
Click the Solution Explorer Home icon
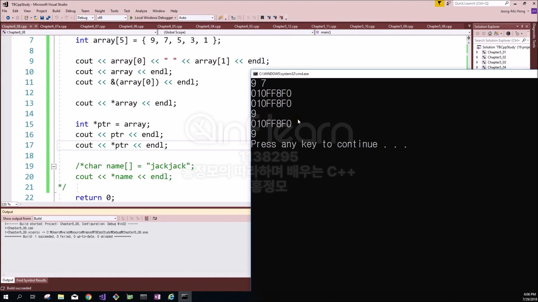point(490,34)
